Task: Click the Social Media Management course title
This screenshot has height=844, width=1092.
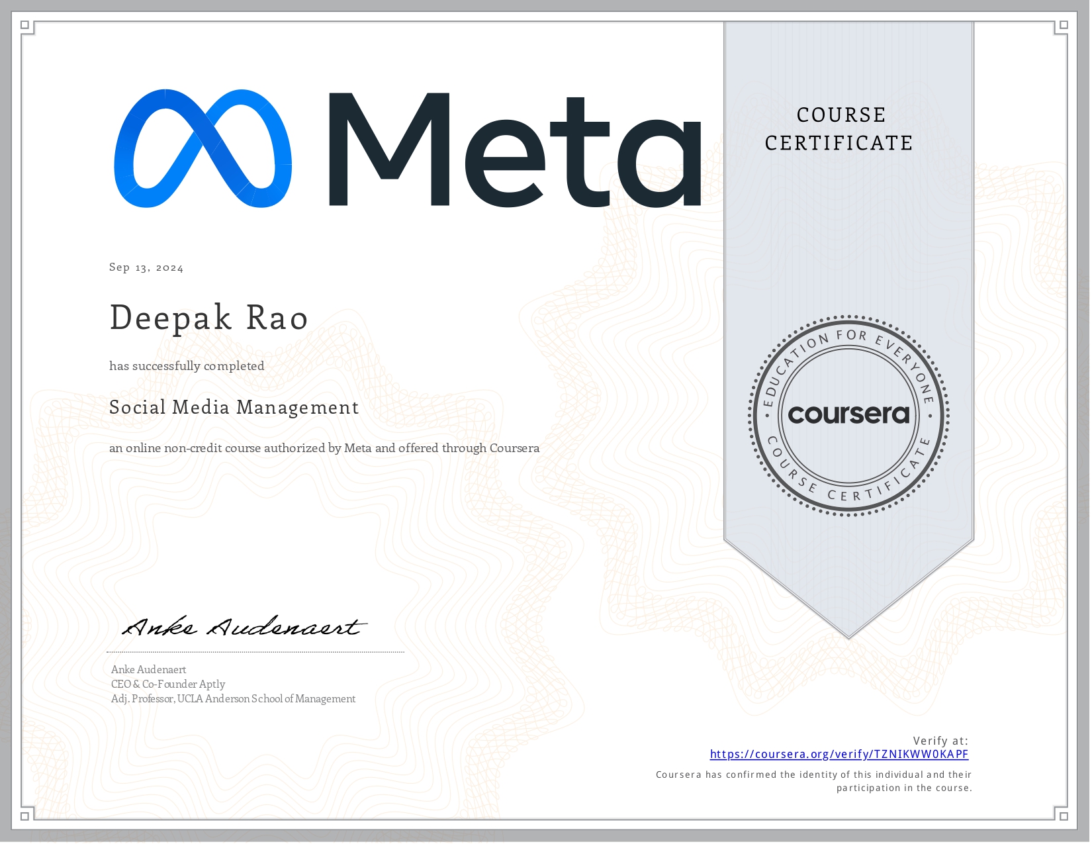Action: (234, 407)
